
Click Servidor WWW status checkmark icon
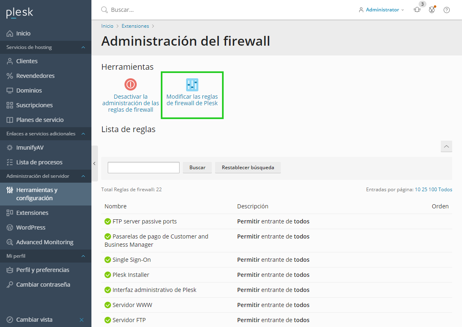(x=108, y=305)
